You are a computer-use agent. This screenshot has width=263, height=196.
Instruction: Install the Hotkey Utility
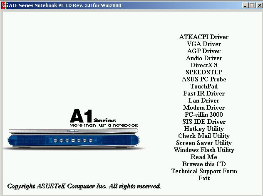[x=204, y=129]
